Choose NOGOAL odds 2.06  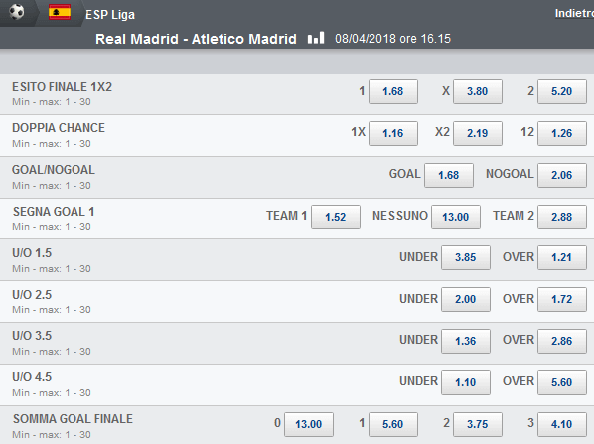[x=562, y=175]
